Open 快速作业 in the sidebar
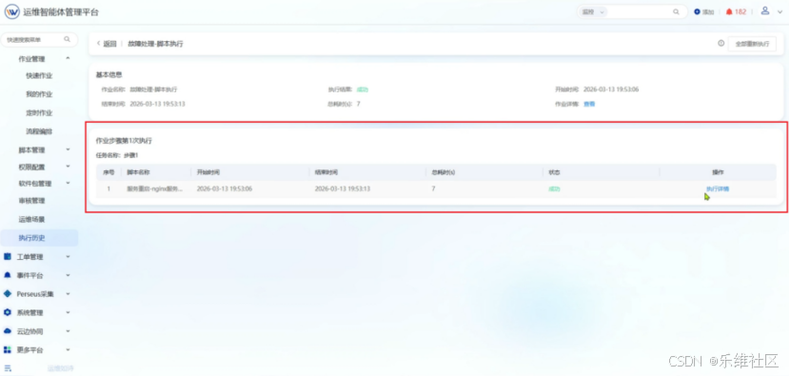The image size is (790, 376). 39,75
